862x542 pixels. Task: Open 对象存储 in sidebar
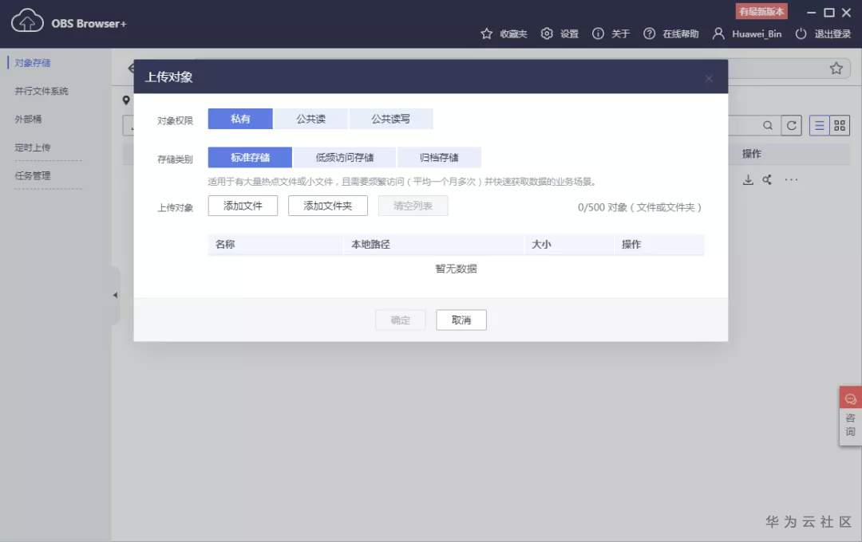33,63
